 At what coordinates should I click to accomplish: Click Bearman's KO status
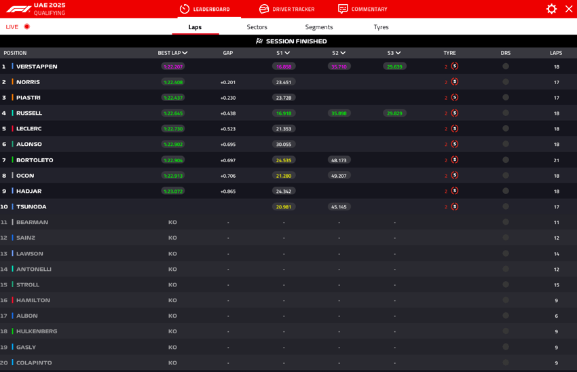[x=172, y=222]
